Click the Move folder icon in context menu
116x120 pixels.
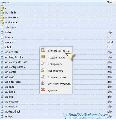43,70
